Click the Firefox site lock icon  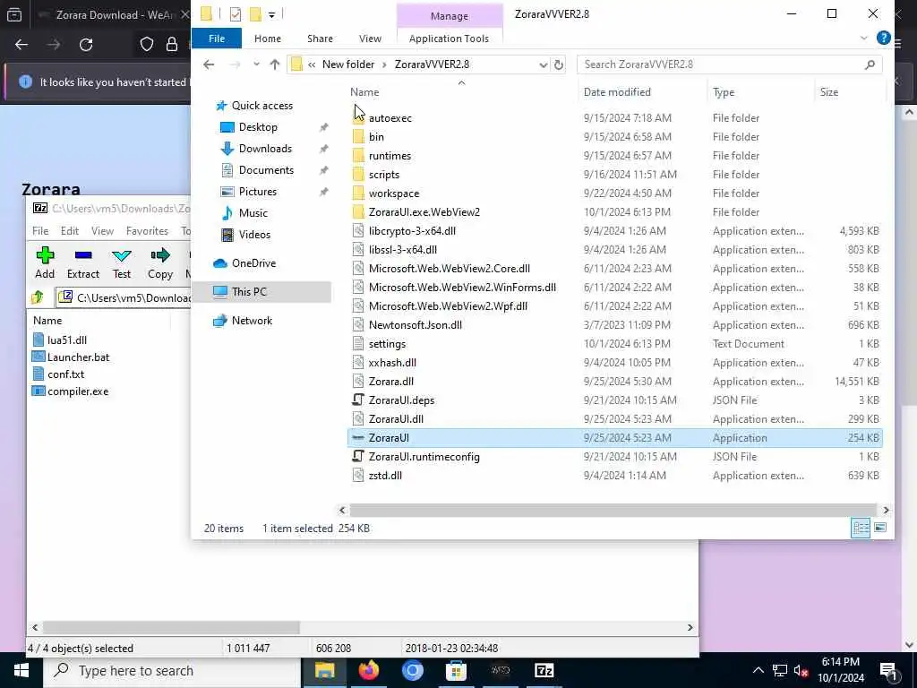(172, 45)
